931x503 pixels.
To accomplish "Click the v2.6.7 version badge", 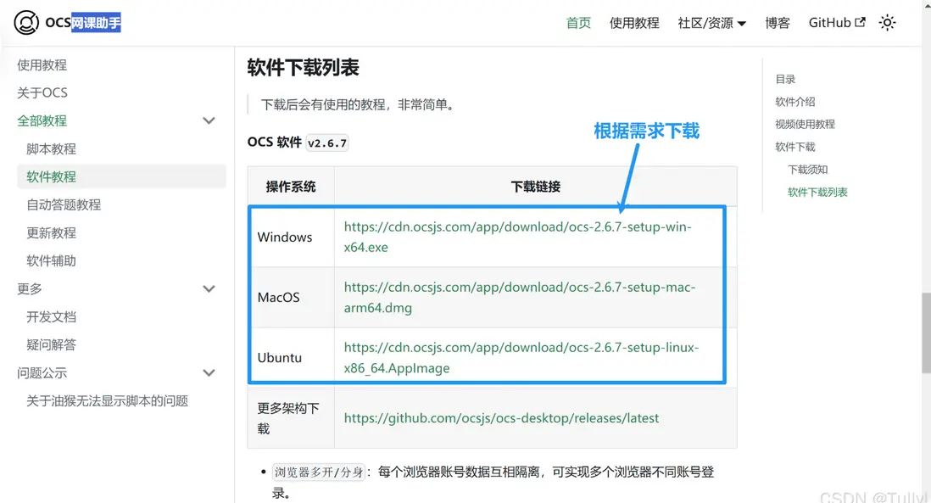I will (327, 143).
